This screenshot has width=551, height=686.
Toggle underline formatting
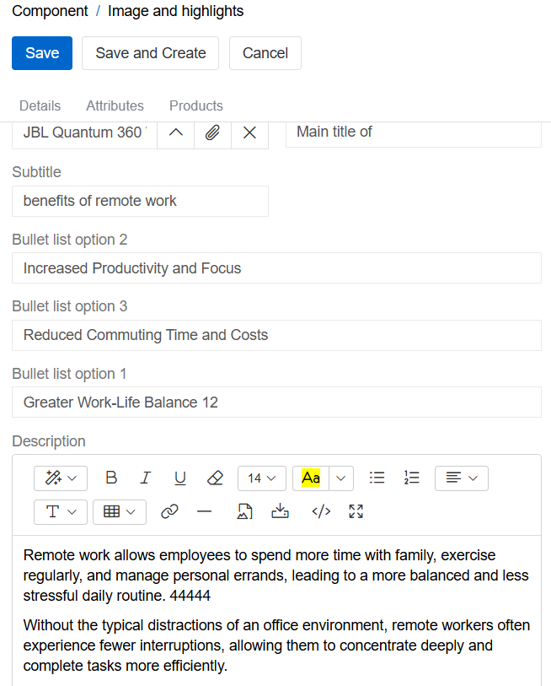point(180,478)
